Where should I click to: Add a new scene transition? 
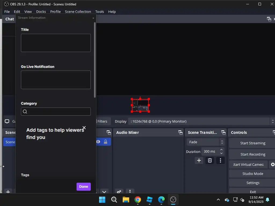click(199, 160)
